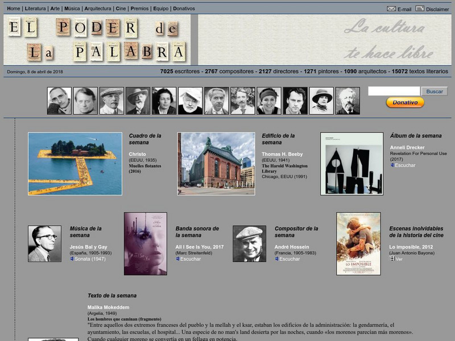
Task: Open the Literatura menu item
Action: tap(35, 9)
